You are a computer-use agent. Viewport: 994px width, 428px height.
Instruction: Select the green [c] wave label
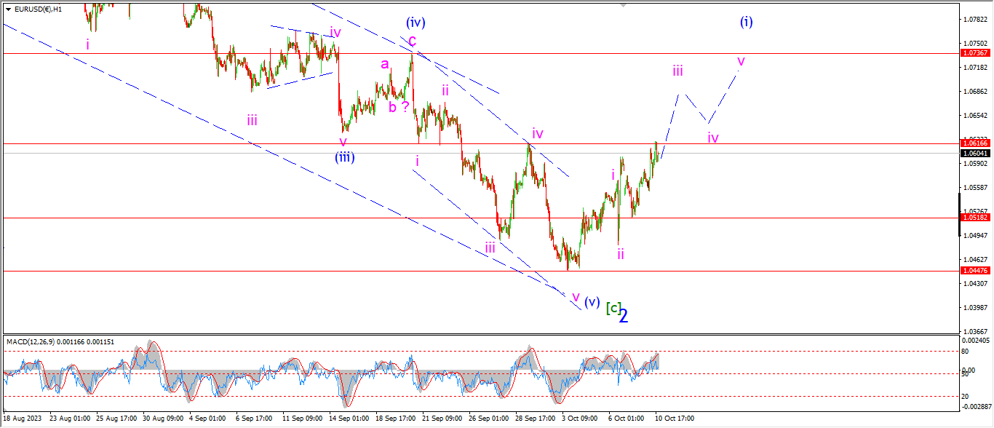(613, 308)
